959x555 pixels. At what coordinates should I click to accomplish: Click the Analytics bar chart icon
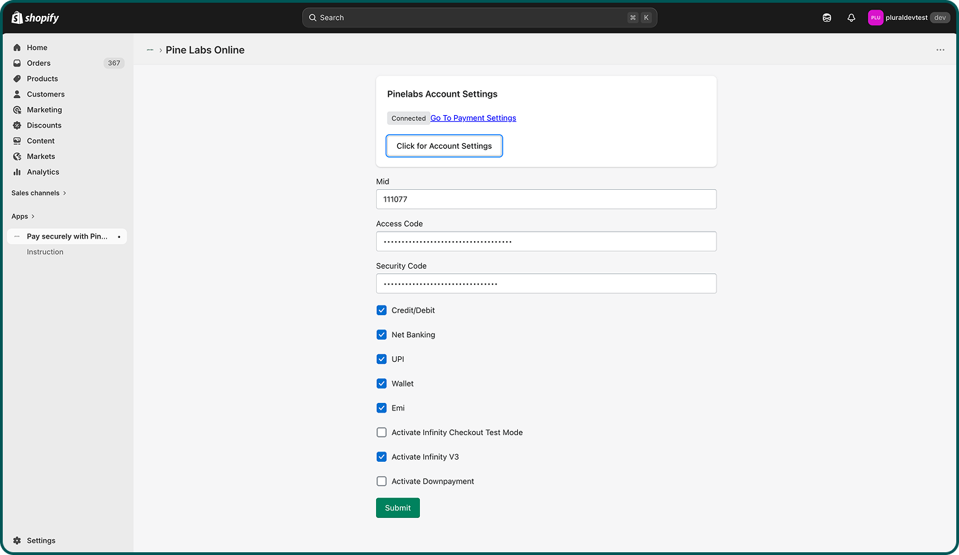click(x=17, y=172)
